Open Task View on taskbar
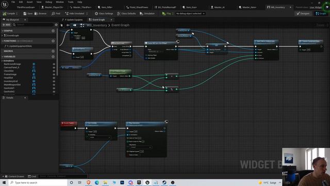Image resolution: width=330 pixels, height=186 pixels. 80,182
